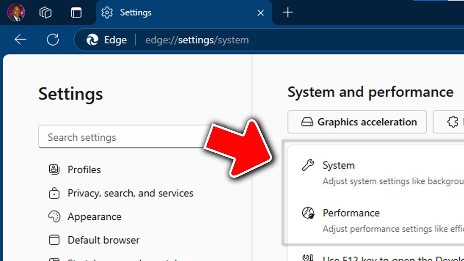Open the profile avatar menu
The height and width of the screenshot is (261, 464).
point(16,13)
